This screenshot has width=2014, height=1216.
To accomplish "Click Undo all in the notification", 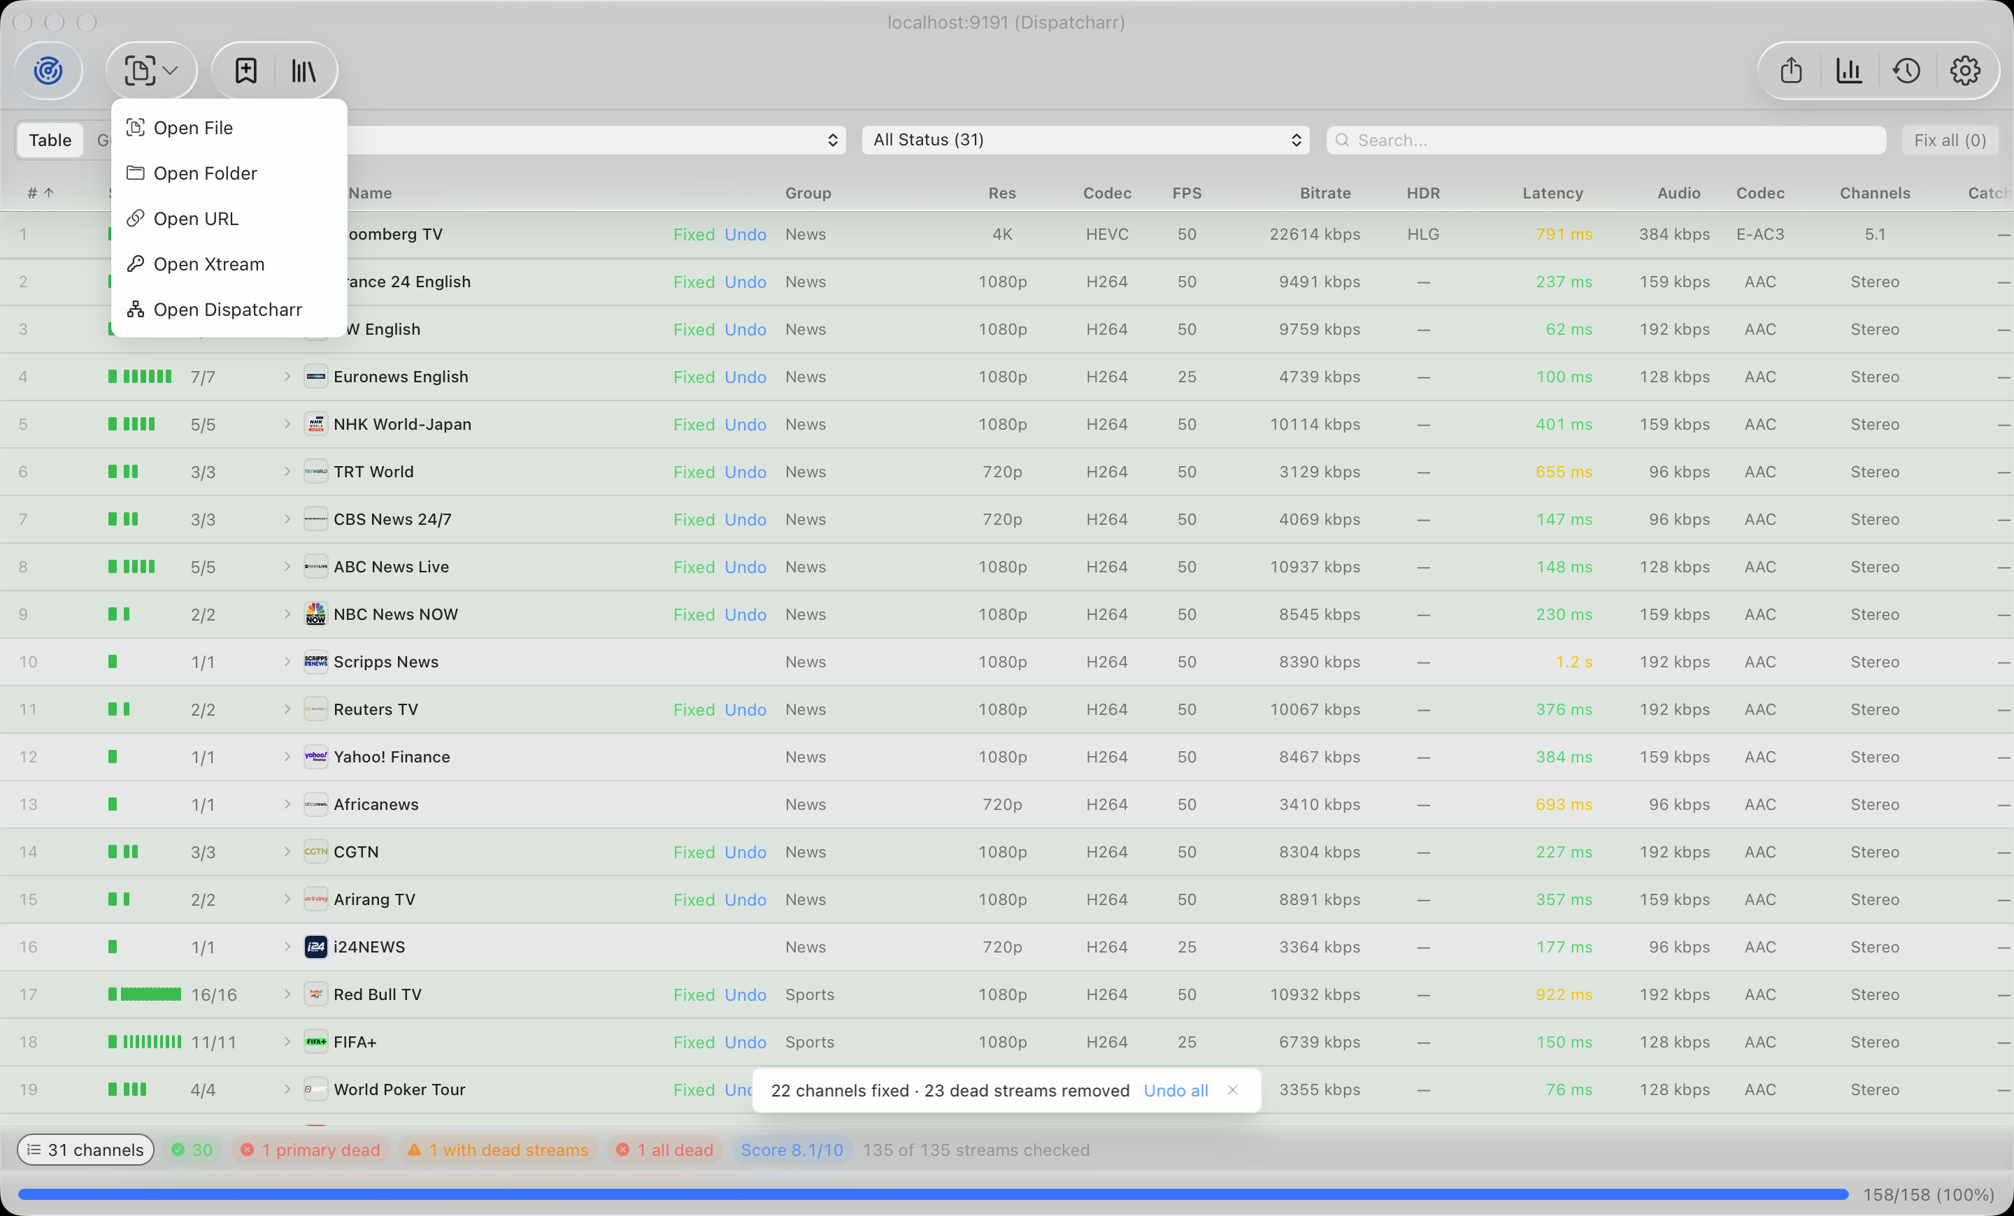I will tap(1176, 1090).
